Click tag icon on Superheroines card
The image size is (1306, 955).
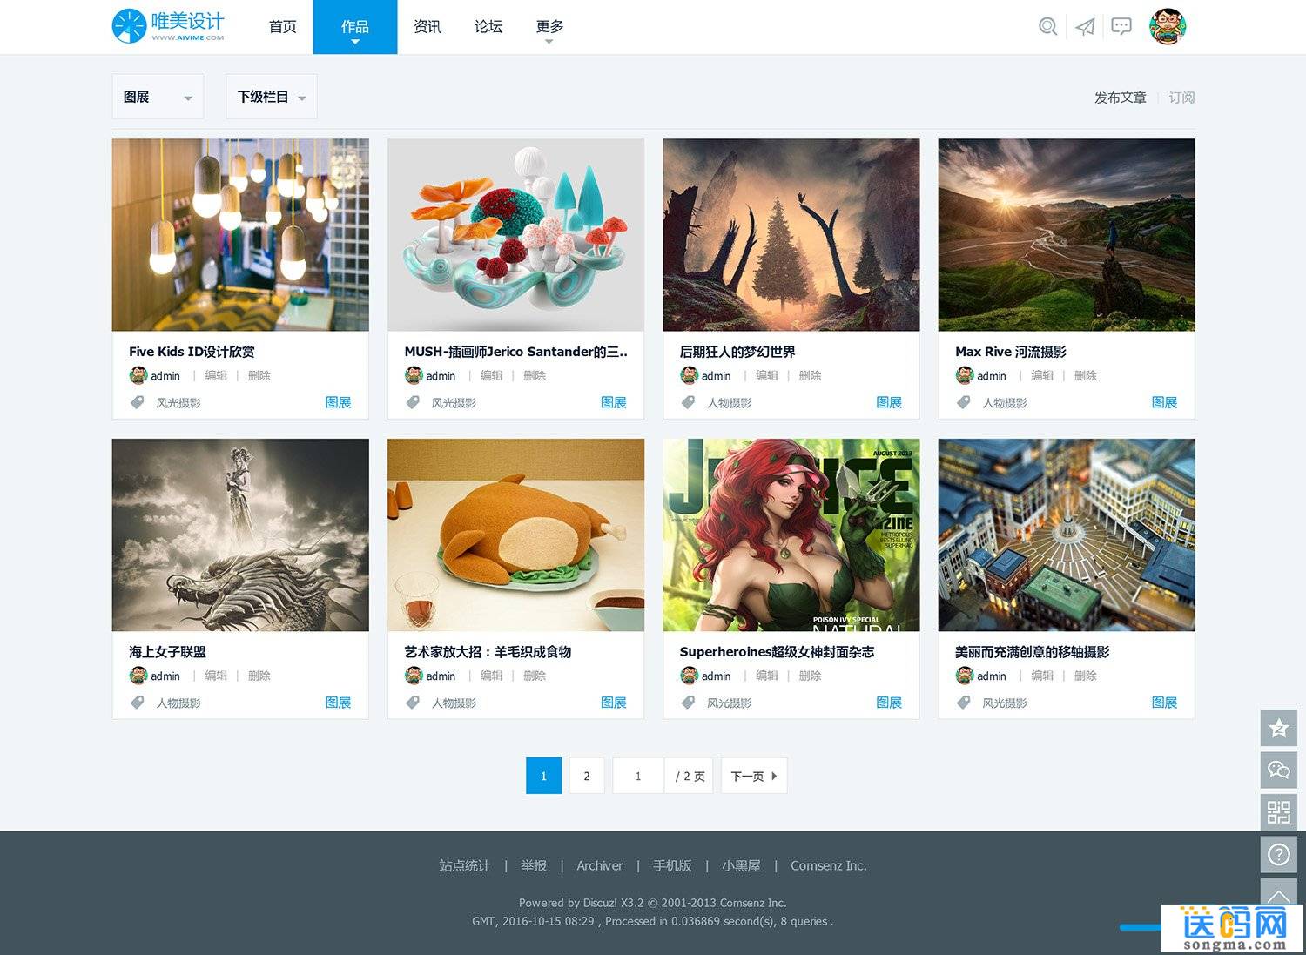pyautogui.click(x=688, y=703)
